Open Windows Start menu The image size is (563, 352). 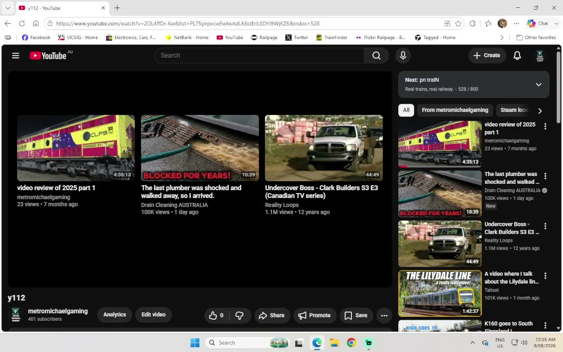(x=195, y=343)
